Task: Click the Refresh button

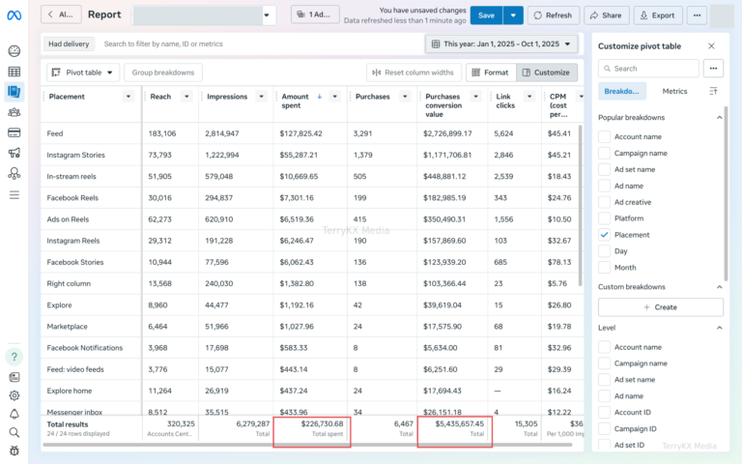Action: pos(554,15)
